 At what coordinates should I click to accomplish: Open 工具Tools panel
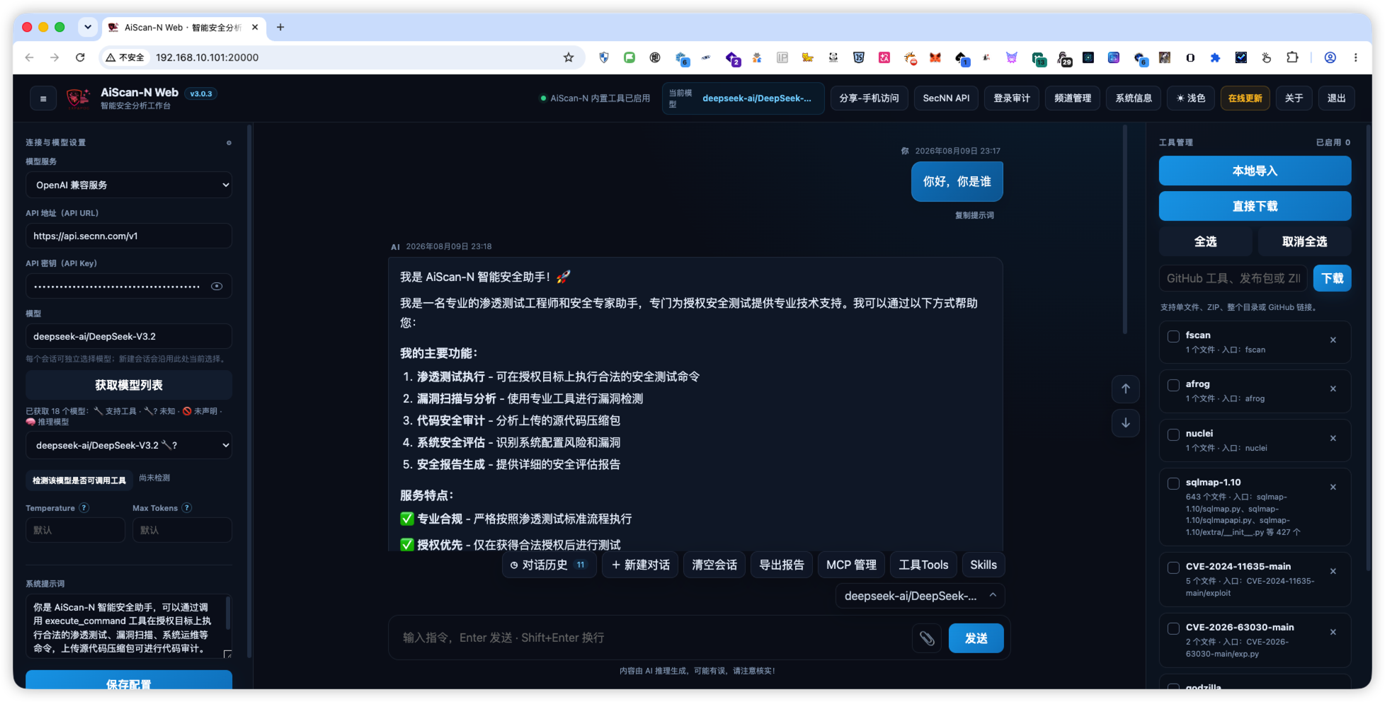coord(923,565)
